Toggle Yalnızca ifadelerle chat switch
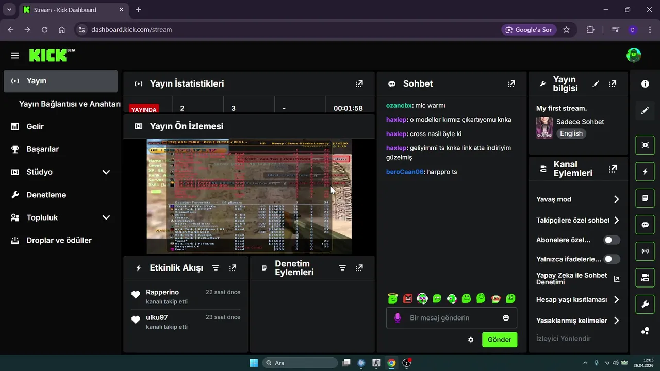This screenshot has width=660, height=371. pyautogui.click(x=612, y=259)
